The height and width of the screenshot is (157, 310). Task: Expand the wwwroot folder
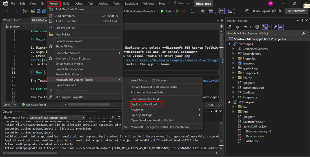(233, 63)
